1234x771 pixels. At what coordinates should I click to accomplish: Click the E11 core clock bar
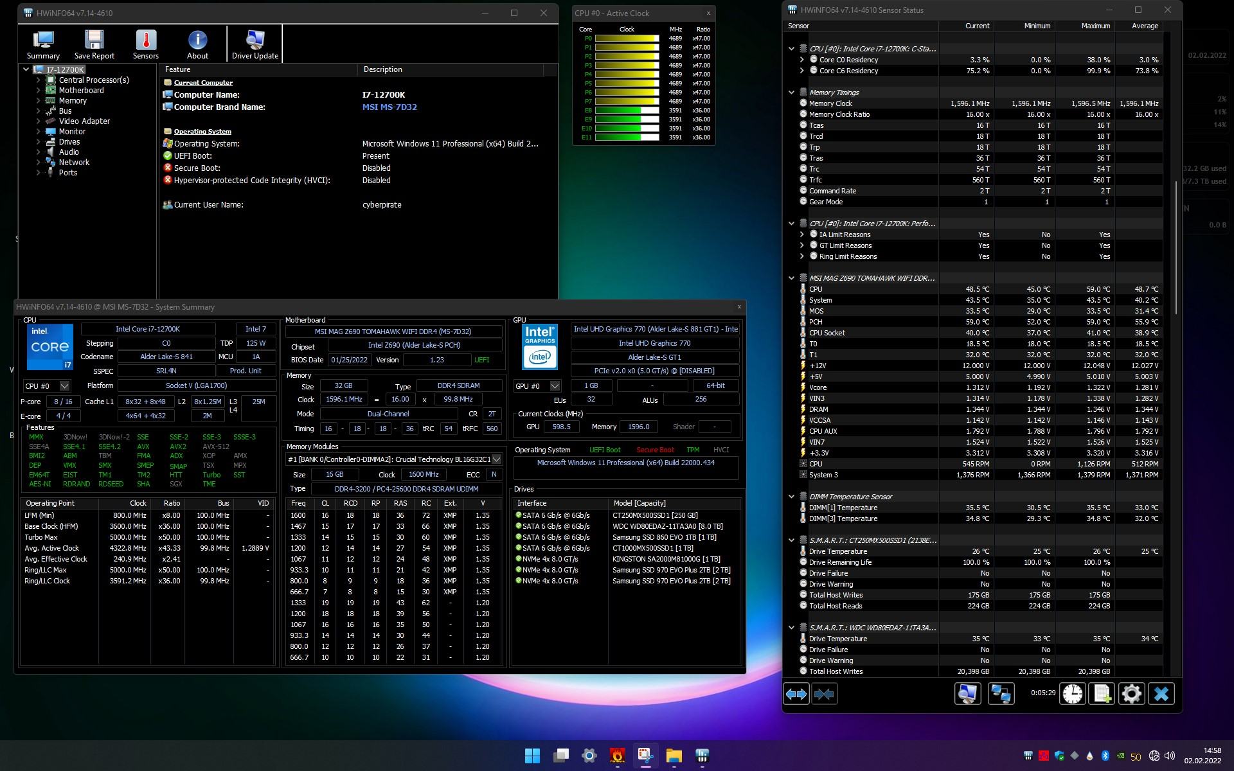pyautogui.click(x=627, y=137)
